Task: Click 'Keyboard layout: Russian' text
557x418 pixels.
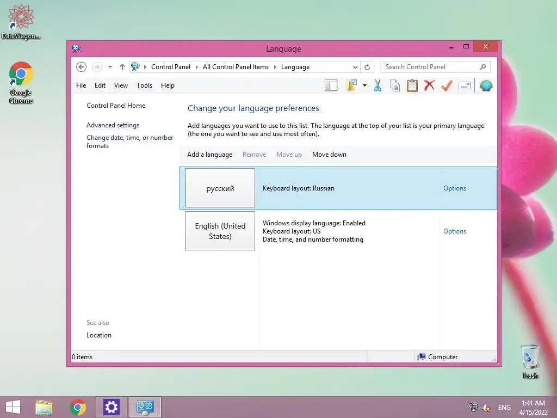Action: click(x=299, y=188)
